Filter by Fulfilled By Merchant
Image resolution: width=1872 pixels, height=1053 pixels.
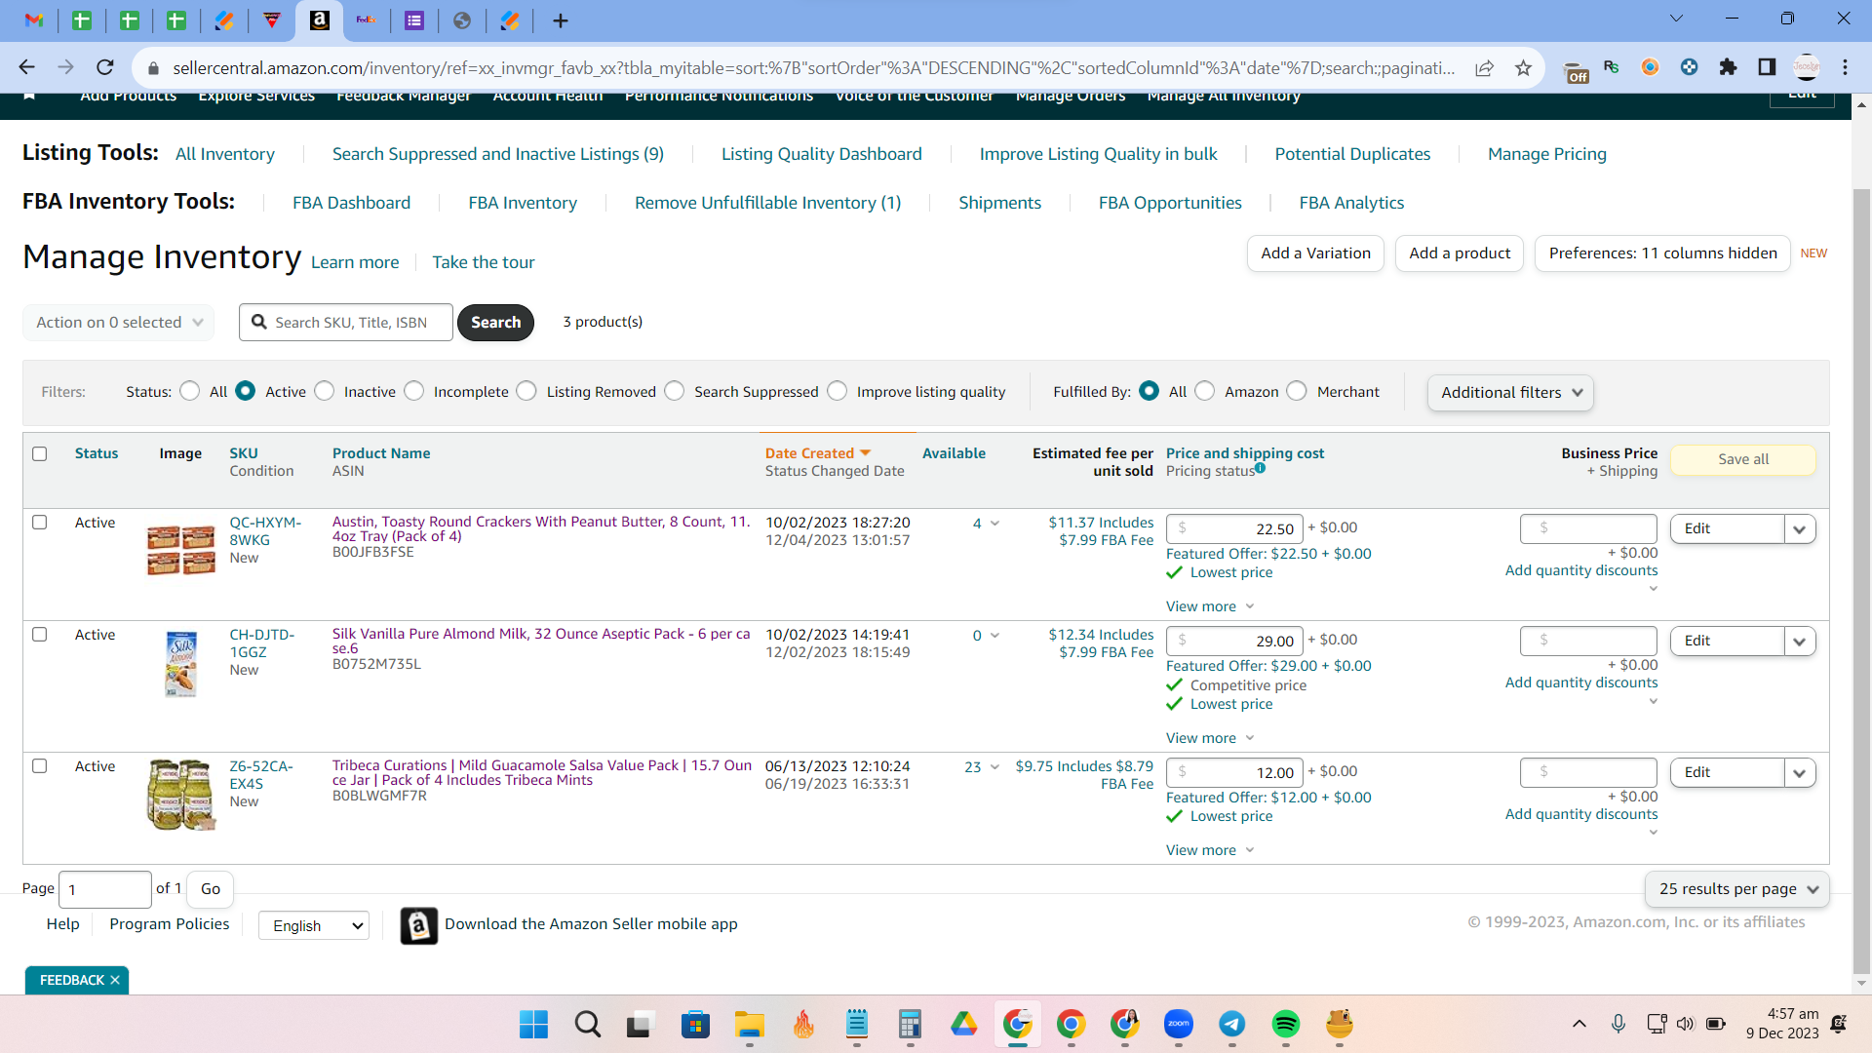pyautogui.click(x=1297, y=391)
